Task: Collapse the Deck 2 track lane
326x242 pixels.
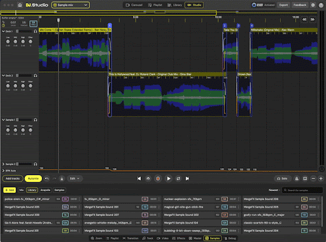Action: pos(3,75)
